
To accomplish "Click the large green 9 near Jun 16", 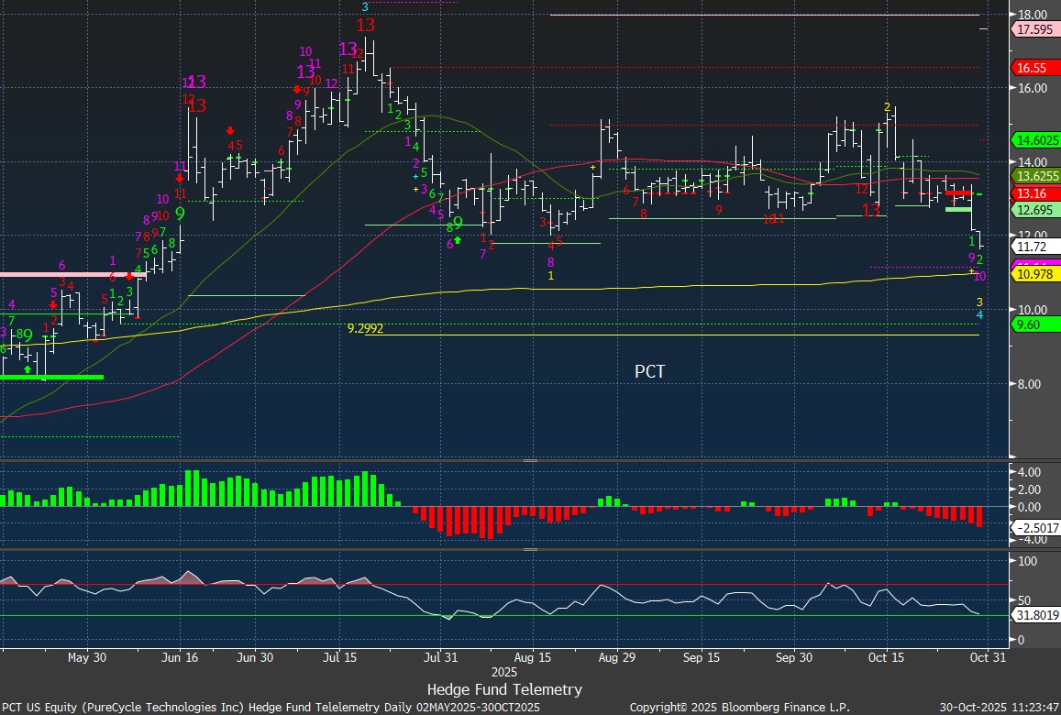I will pyautogui.click(x=181, y=213).
